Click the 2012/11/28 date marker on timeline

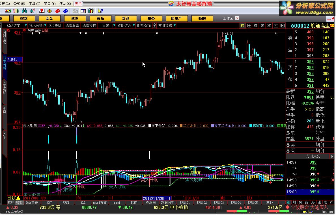tap(157, 198)
